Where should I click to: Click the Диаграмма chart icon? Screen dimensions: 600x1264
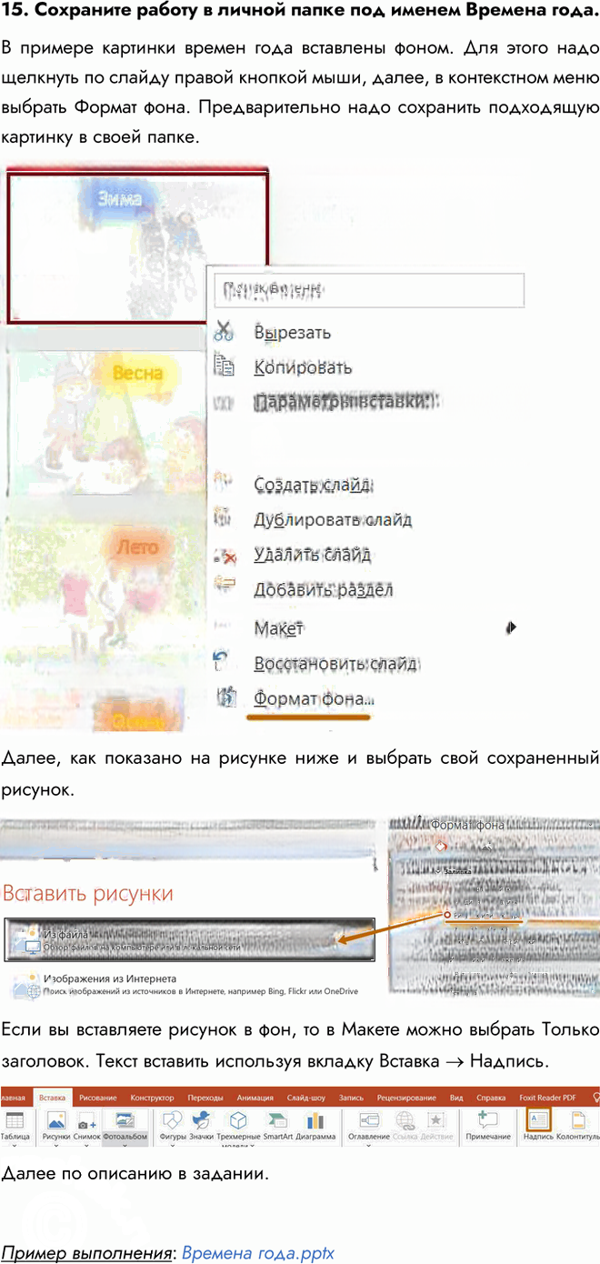pyautogui.click(x=315, y=1121)
